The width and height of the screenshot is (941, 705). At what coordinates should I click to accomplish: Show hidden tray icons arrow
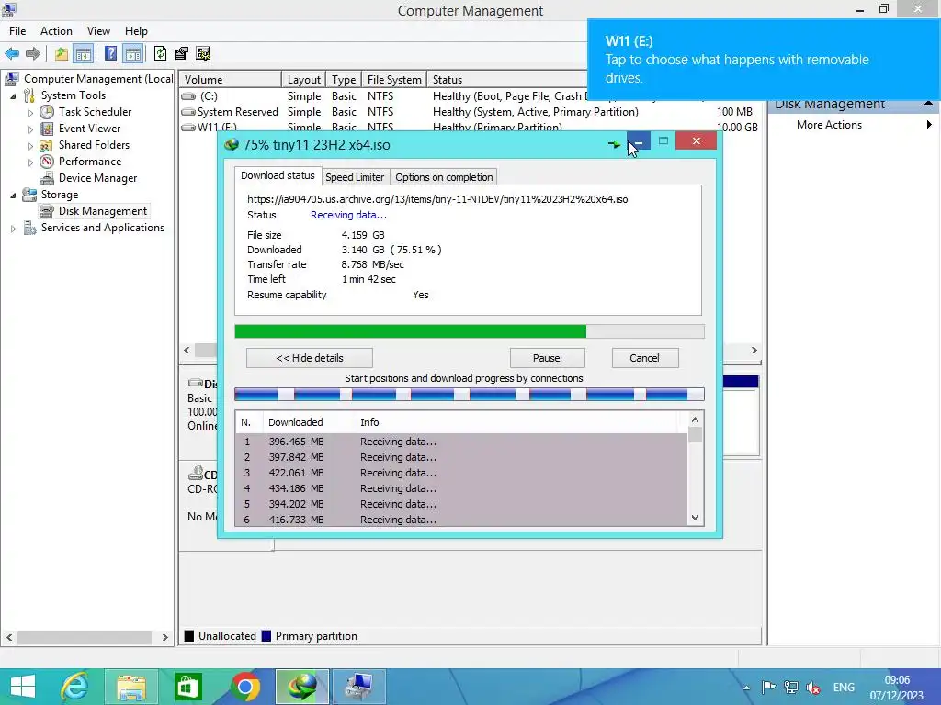point(746,688)
